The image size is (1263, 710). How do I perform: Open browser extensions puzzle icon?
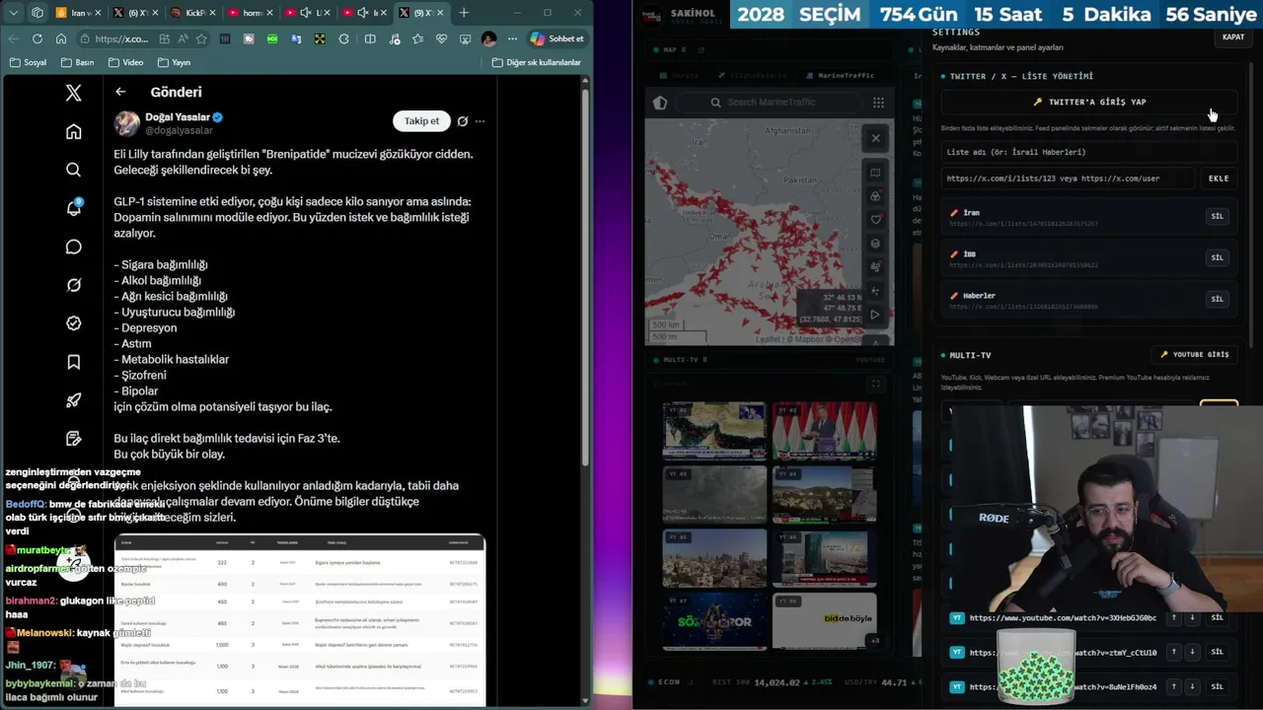pos(343,38)
